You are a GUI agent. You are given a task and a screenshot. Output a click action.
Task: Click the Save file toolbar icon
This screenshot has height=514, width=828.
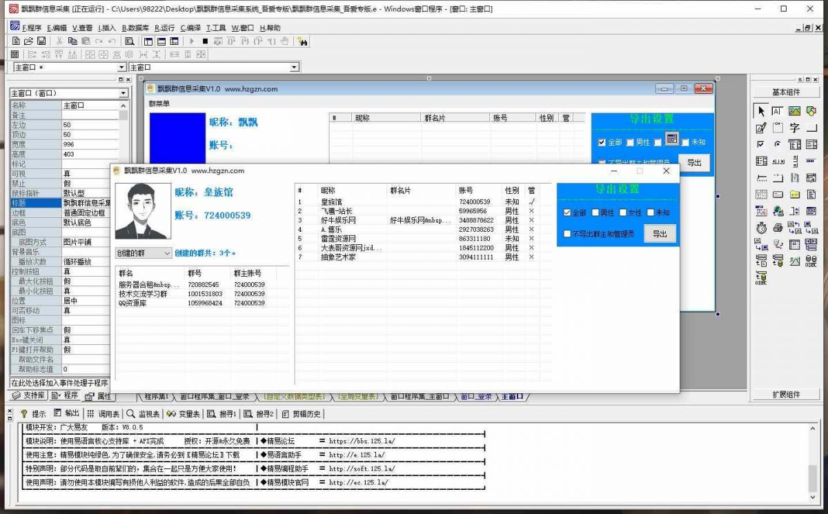[x=41, y=41]
